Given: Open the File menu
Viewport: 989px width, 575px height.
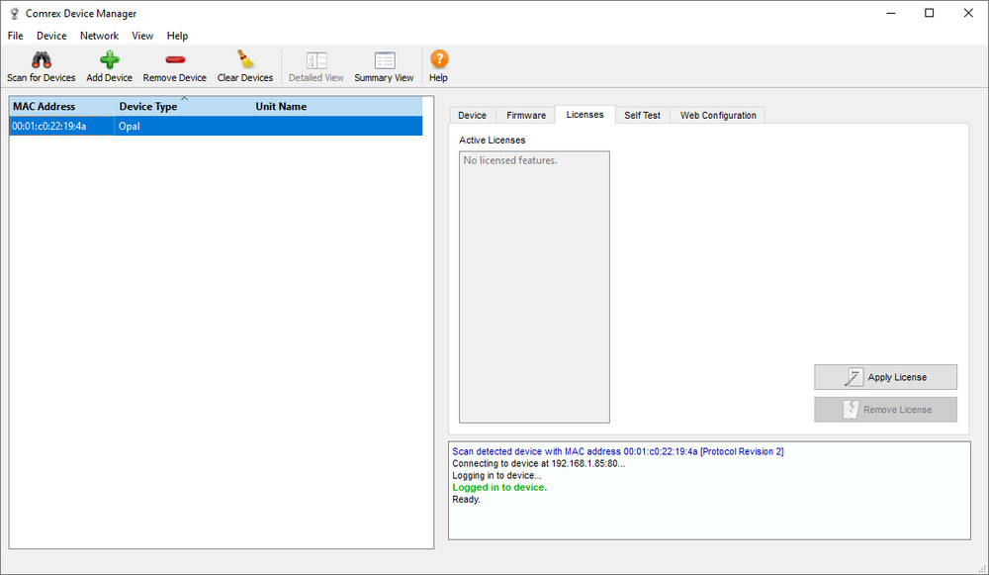Looking at the screenshot, I should click(x=16, y=36).
